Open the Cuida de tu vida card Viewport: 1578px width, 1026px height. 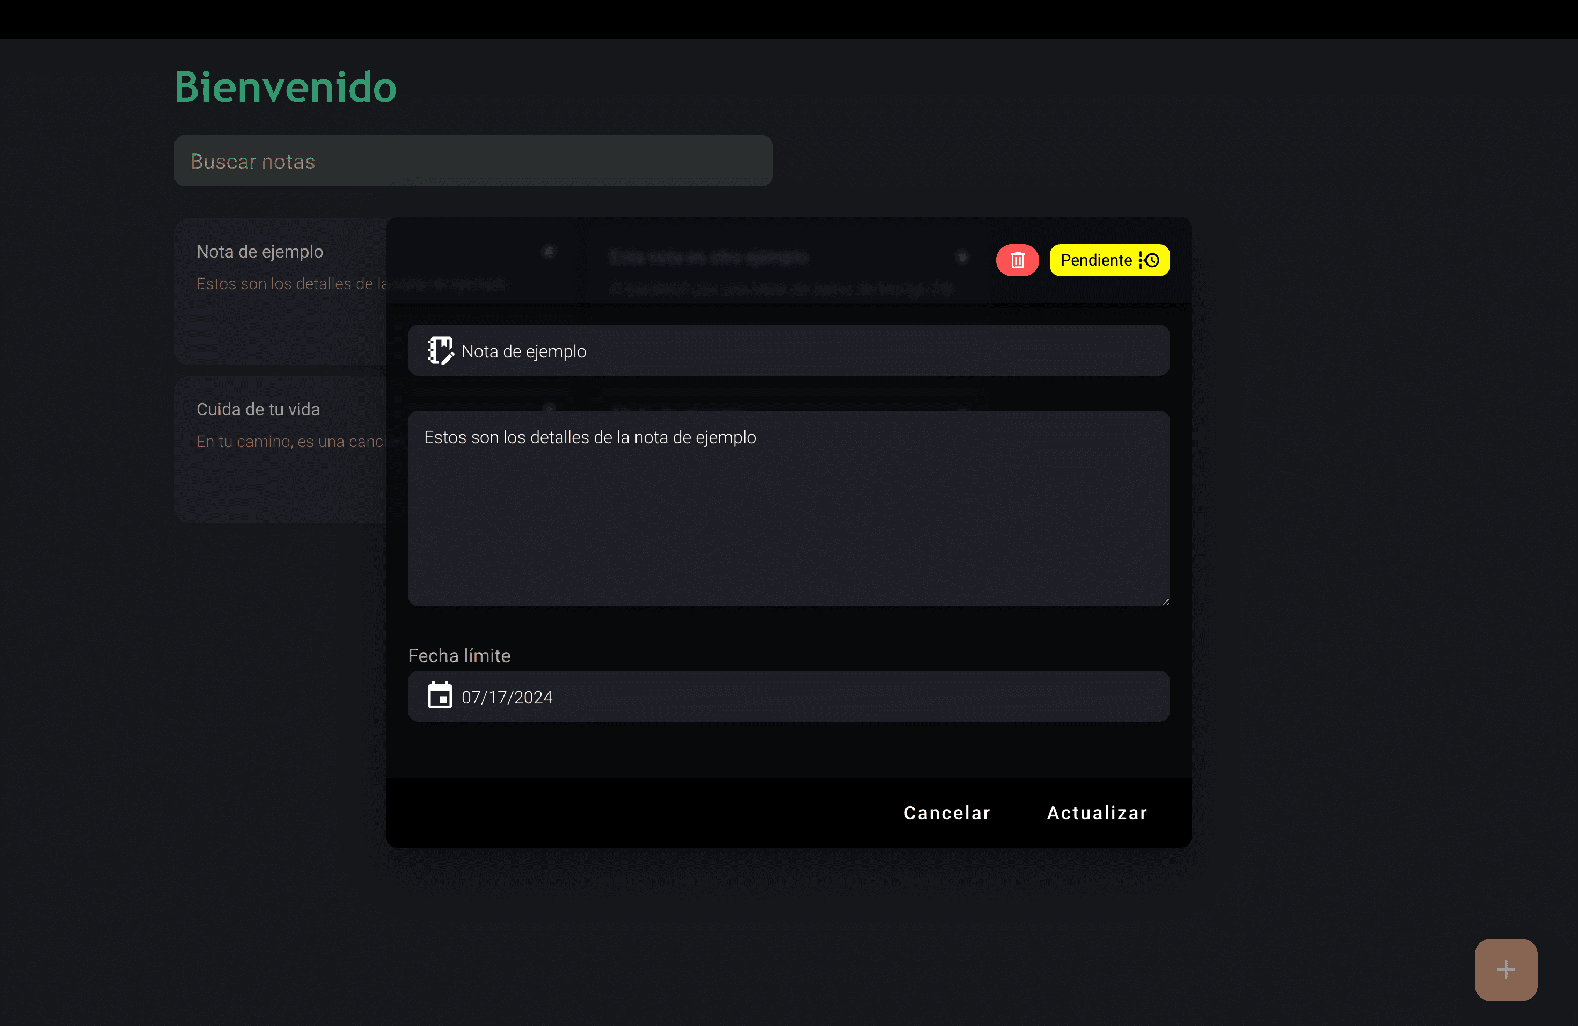280,449
